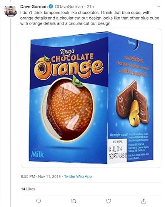Open Dave Gorman's profile avatar
Image resolution: width=165 pixels, height=207 pixels.
click(x=11, y=11)
